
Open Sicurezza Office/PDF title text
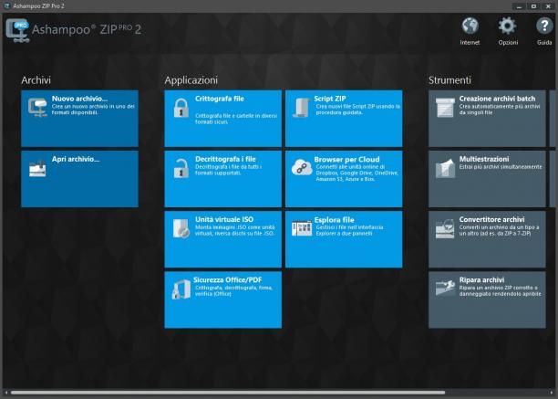(x=228, y=280)
